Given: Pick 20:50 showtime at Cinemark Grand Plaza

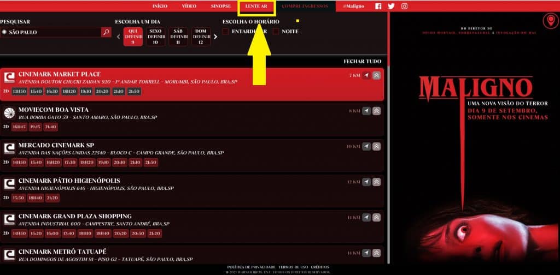Looking at the screenshot, I should (138, 234).
